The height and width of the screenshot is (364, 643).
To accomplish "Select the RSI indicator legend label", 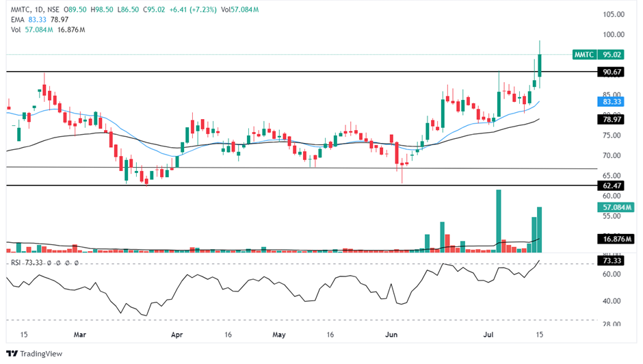I will point(16,263).
